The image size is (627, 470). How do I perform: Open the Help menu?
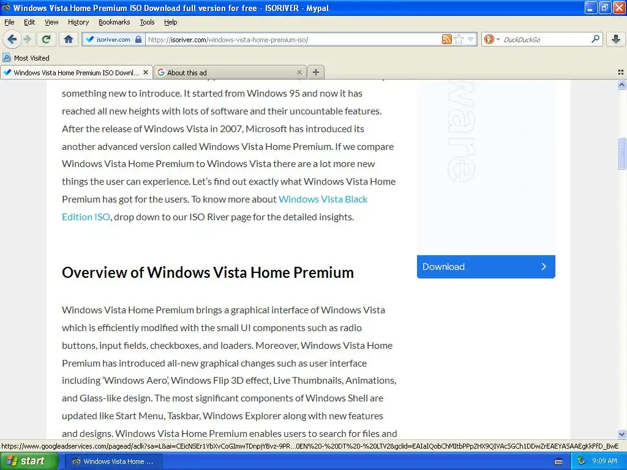(171, 22)
